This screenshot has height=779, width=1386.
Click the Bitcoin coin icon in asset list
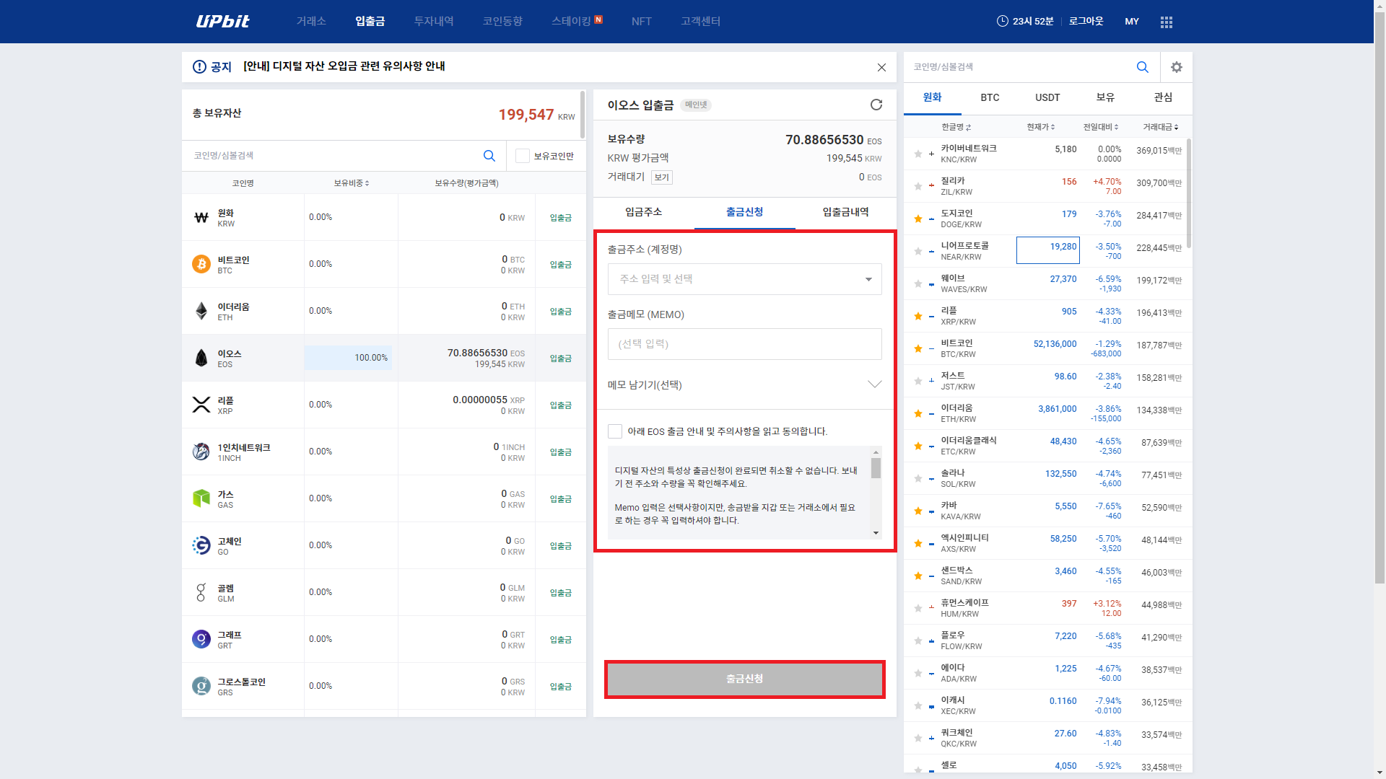(x=201, y=264)
